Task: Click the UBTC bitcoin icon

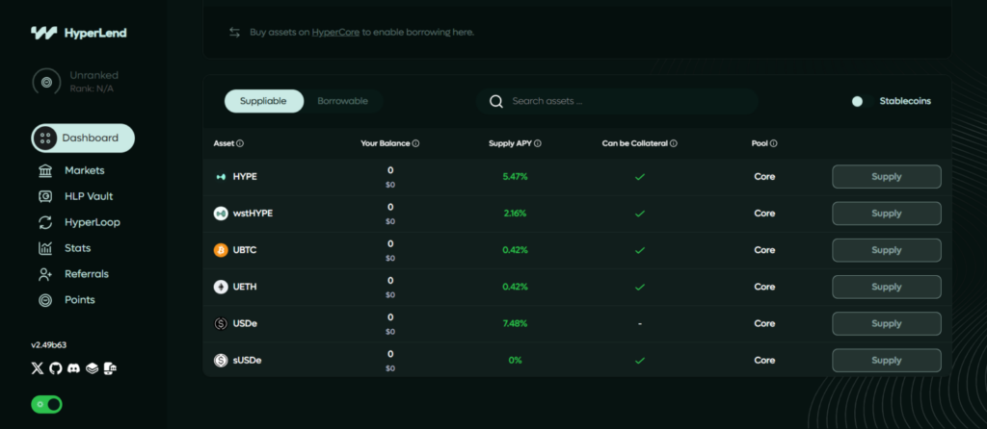Action: (x=221, y=250)
